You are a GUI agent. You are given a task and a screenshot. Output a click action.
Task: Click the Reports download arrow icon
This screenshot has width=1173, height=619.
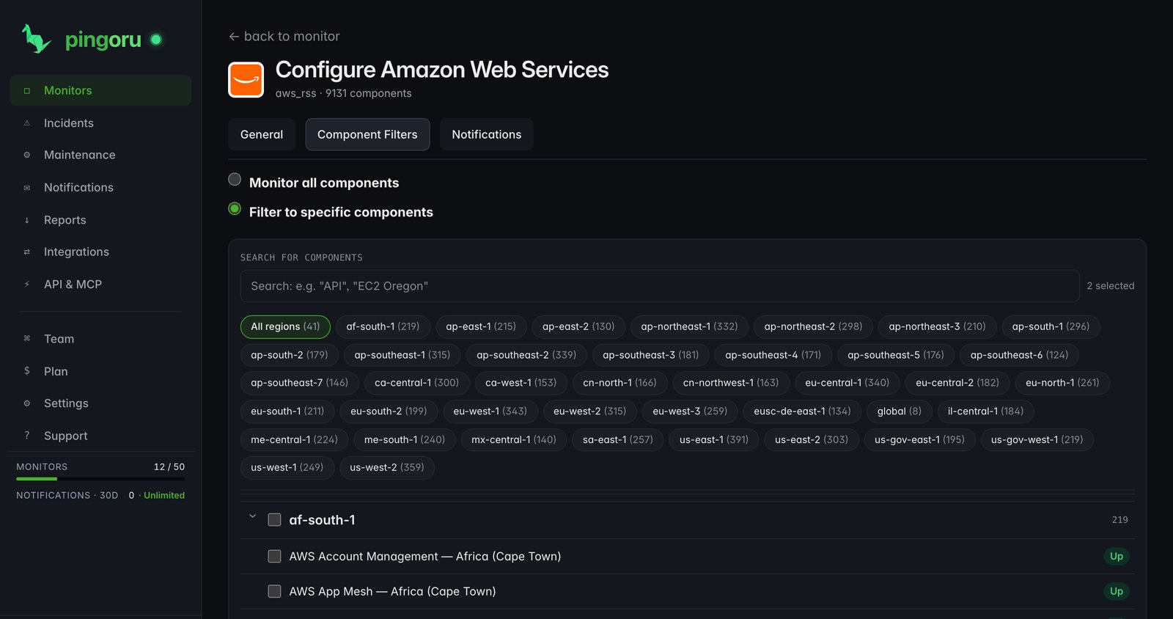pyautogui.click(x=27, y=220)
